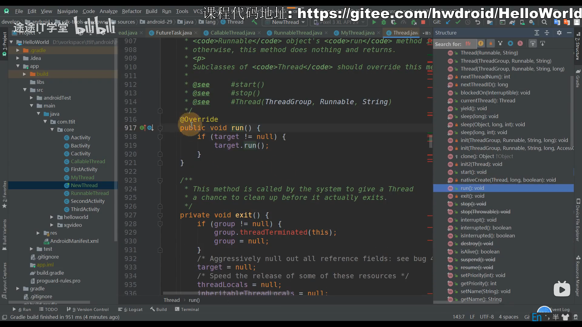
Task: Show hidden editor tabs list dropdown
Action: (x=426, y=33)
